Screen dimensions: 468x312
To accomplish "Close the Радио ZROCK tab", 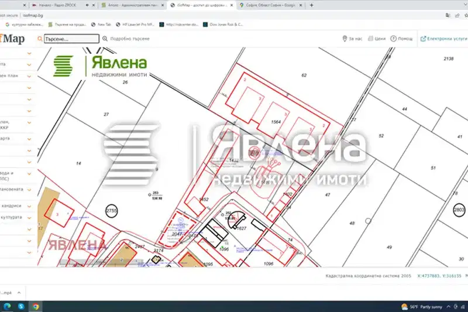I will 94,5.
